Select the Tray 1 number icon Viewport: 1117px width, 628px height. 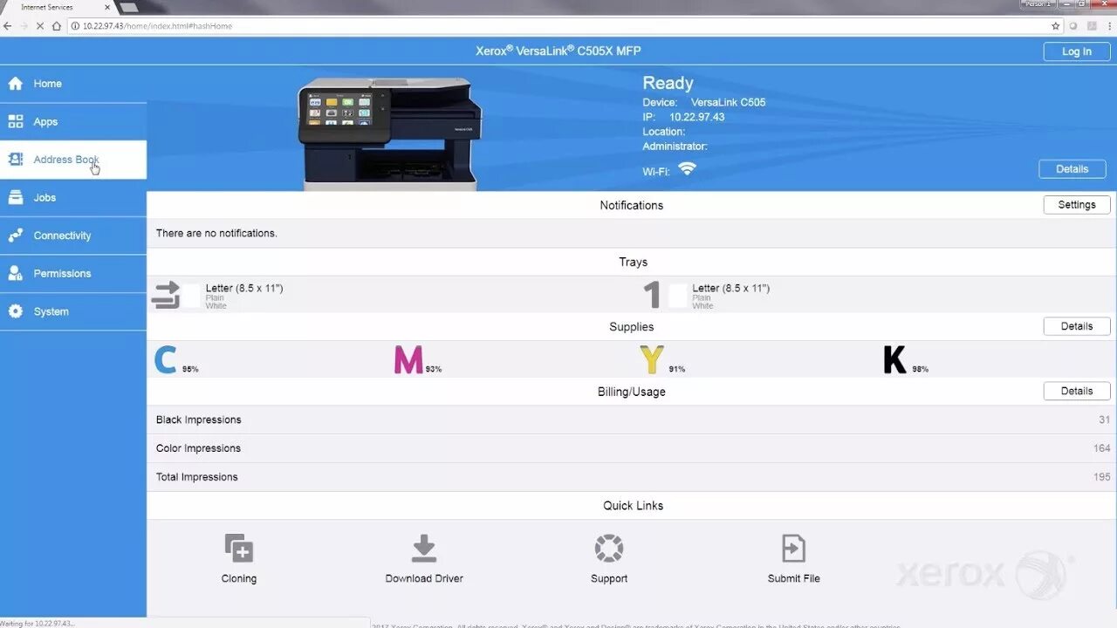[651, 295]
